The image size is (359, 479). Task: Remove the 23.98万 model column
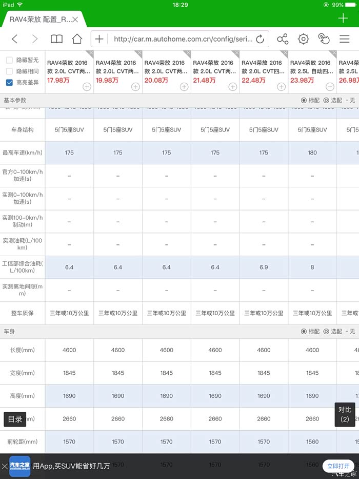(333, 54)
